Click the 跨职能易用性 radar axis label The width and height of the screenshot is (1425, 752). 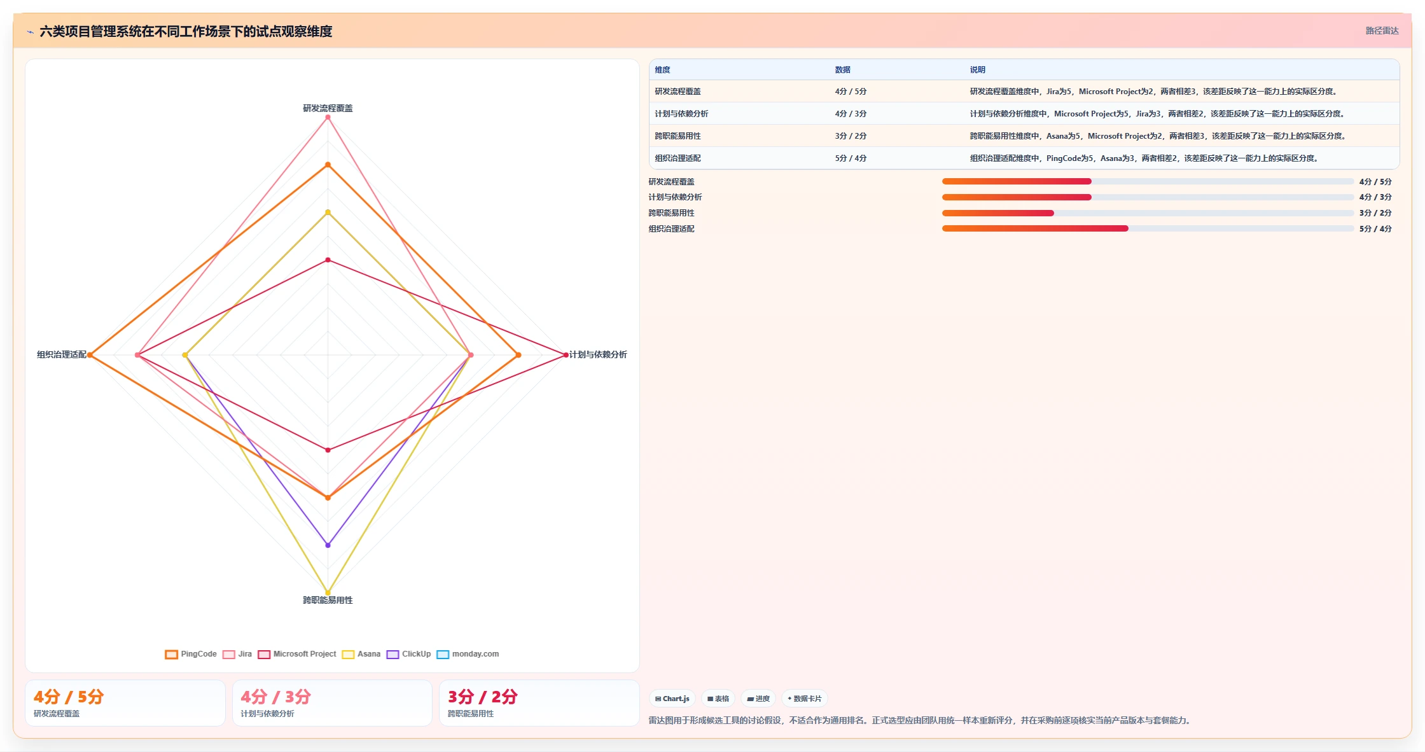point(328,600)
